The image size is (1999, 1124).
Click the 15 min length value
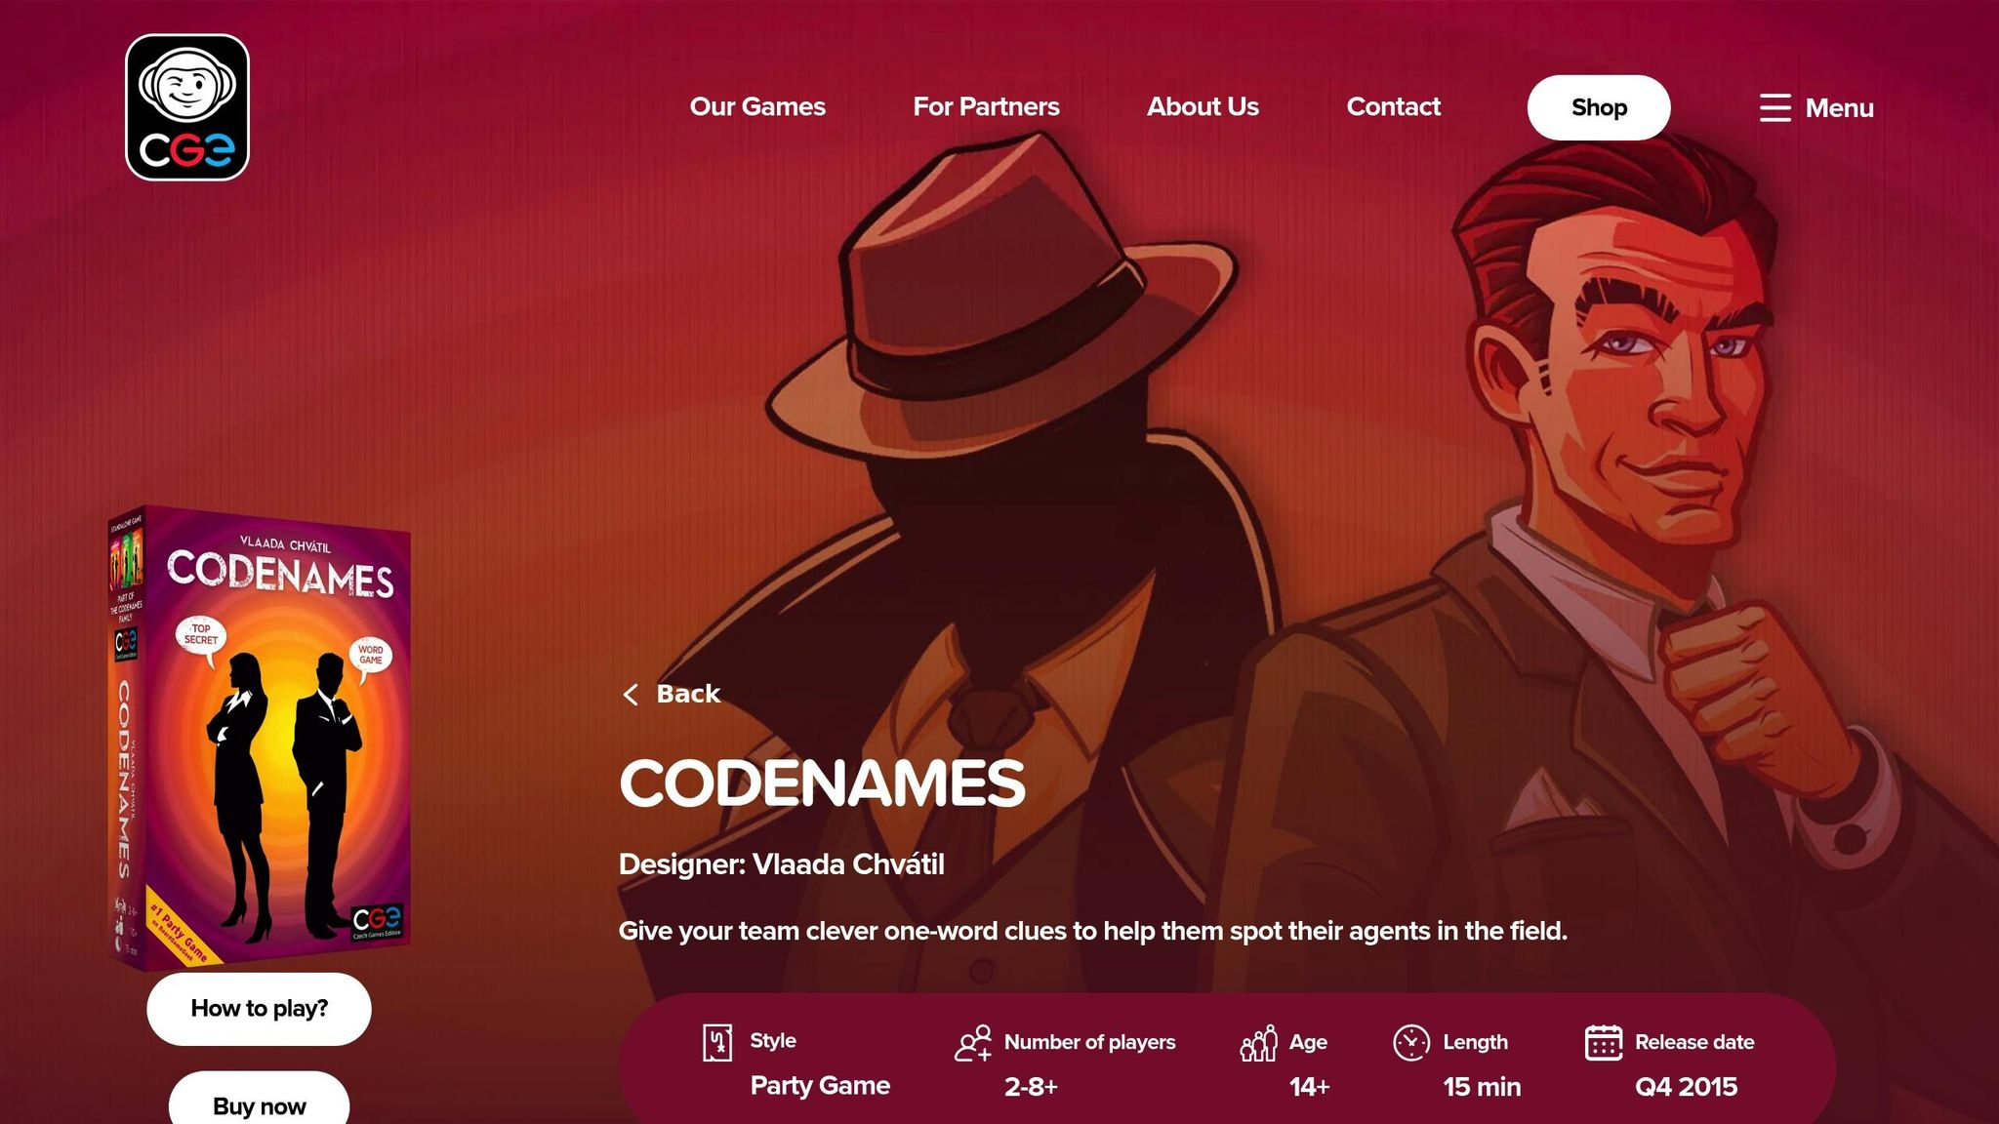tap(1482, 1087)
